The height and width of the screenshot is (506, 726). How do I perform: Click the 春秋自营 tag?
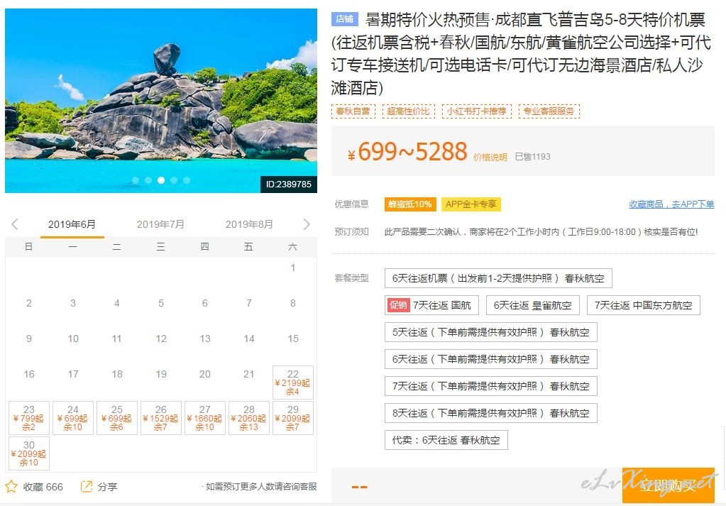(x=353, y=111)
